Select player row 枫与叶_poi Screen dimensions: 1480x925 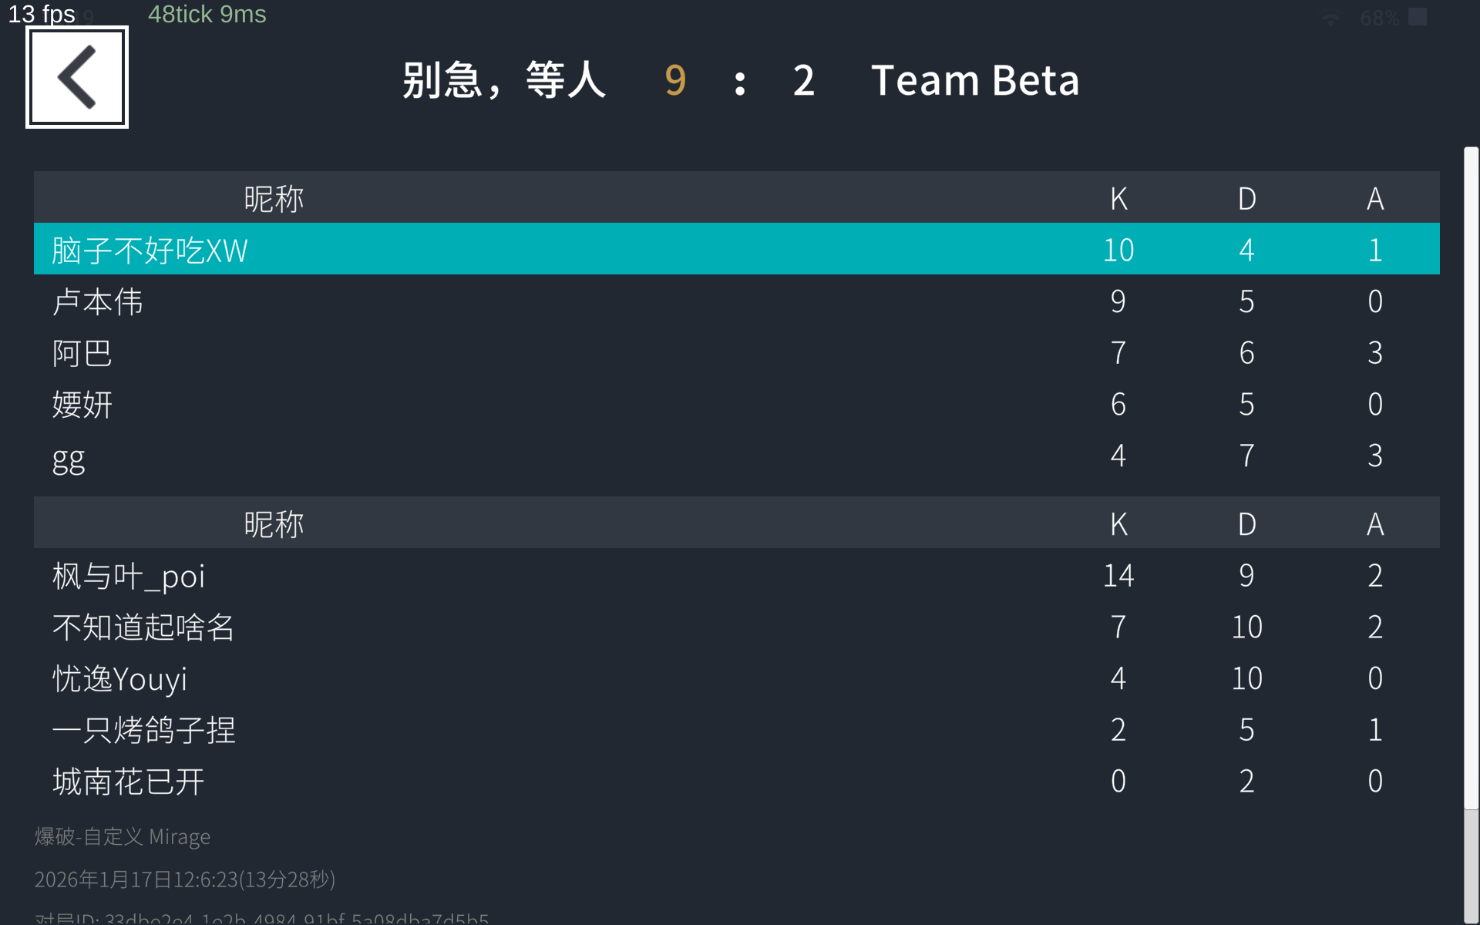tap(736, 575)
